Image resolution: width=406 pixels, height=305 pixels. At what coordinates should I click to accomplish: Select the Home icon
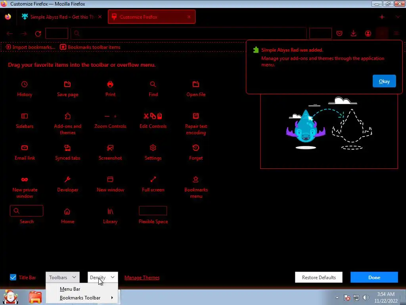click(67, 211)
